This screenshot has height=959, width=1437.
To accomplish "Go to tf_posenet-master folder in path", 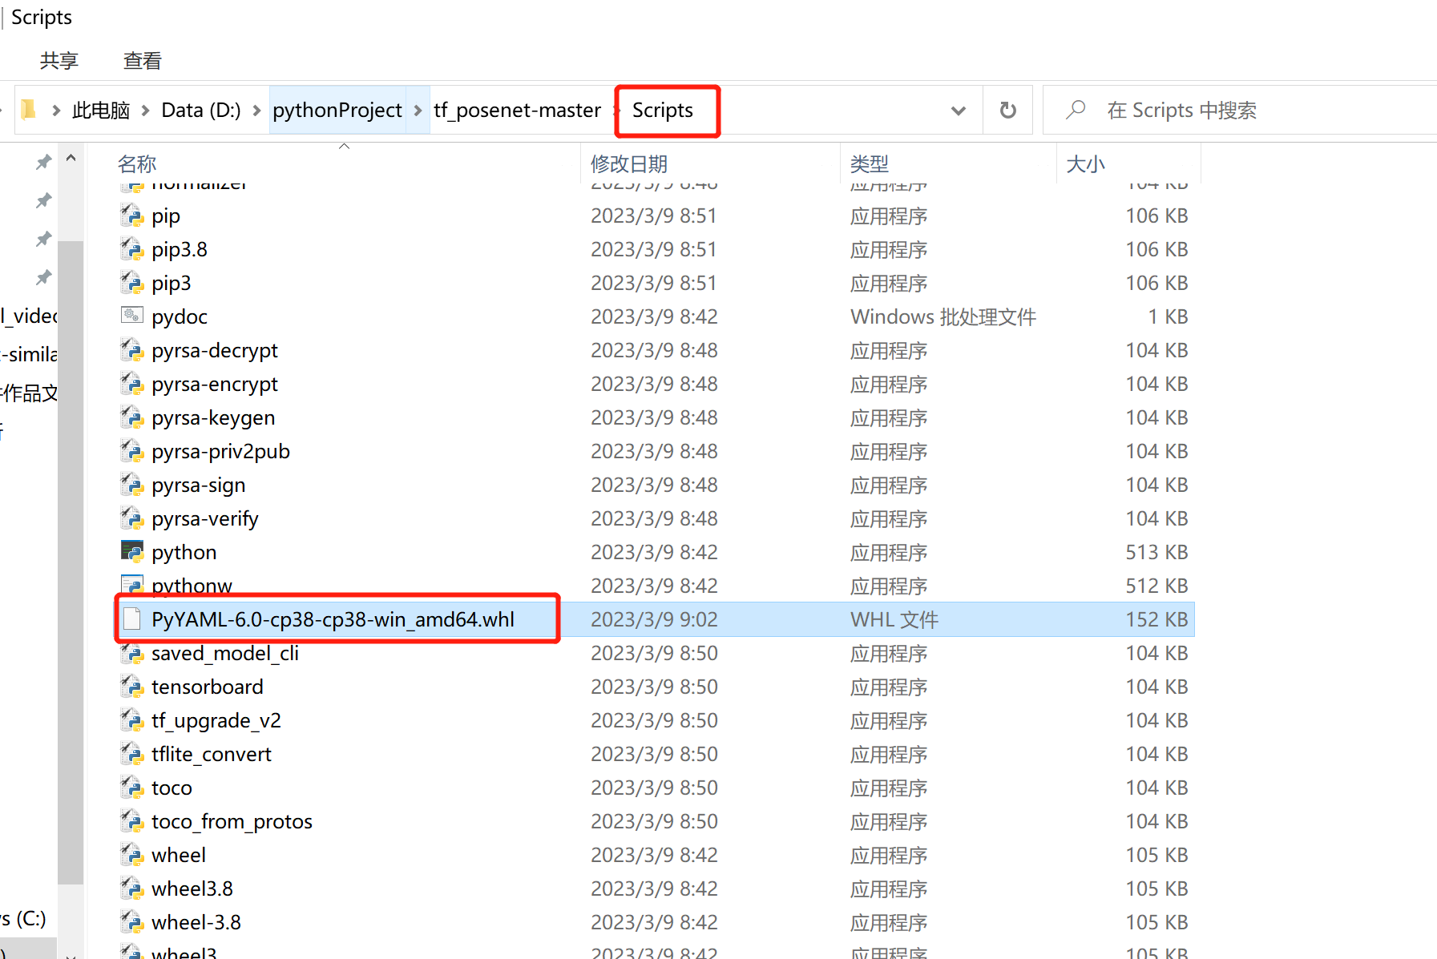I will pos(517,110).
